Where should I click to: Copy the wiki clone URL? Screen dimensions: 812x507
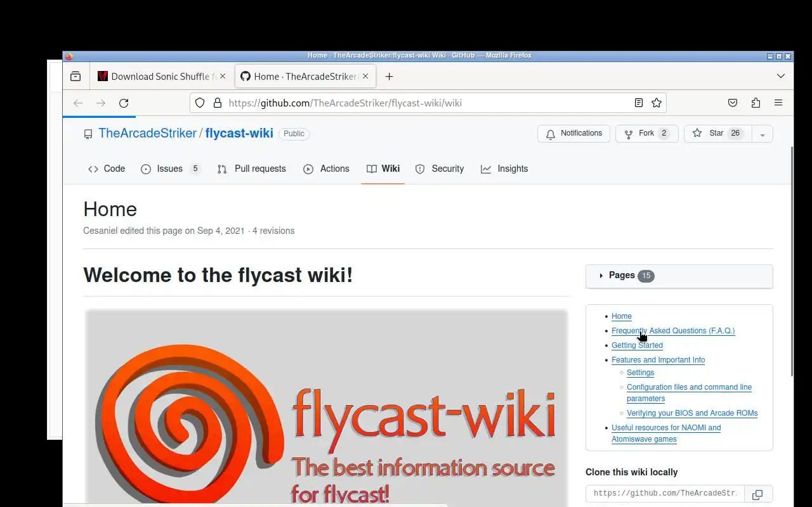coord(757,494)
